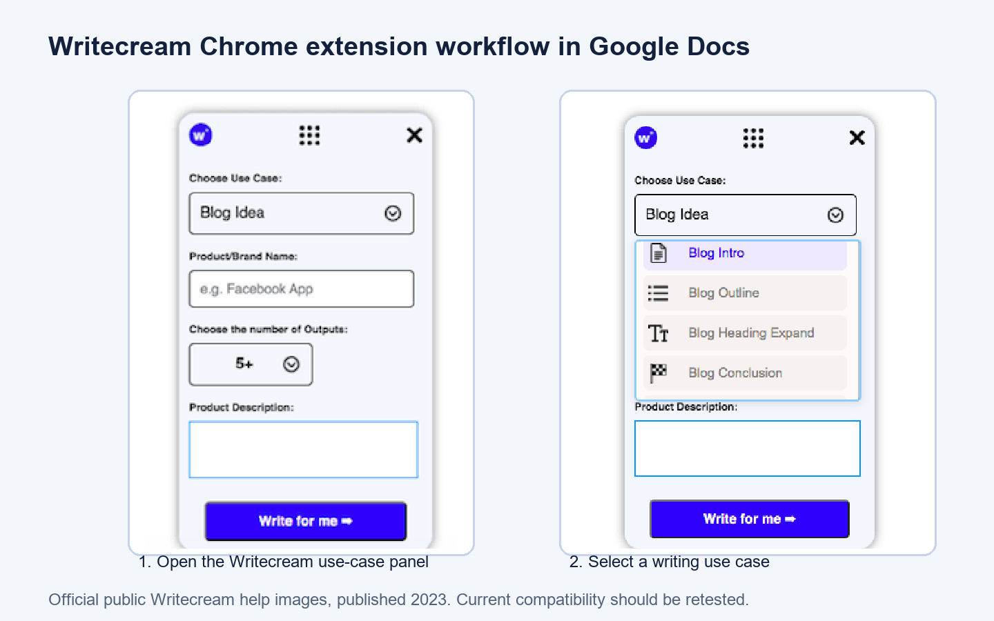Click the list icon beside Blog Outline

pos(659,293)
